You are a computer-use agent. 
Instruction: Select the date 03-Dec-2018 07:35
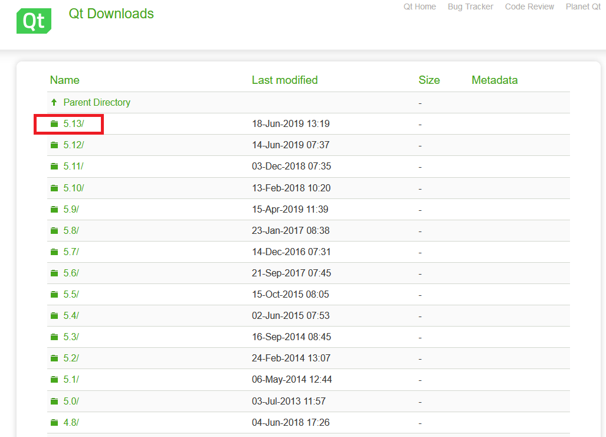pyautogui.click(x=291, y=167)
